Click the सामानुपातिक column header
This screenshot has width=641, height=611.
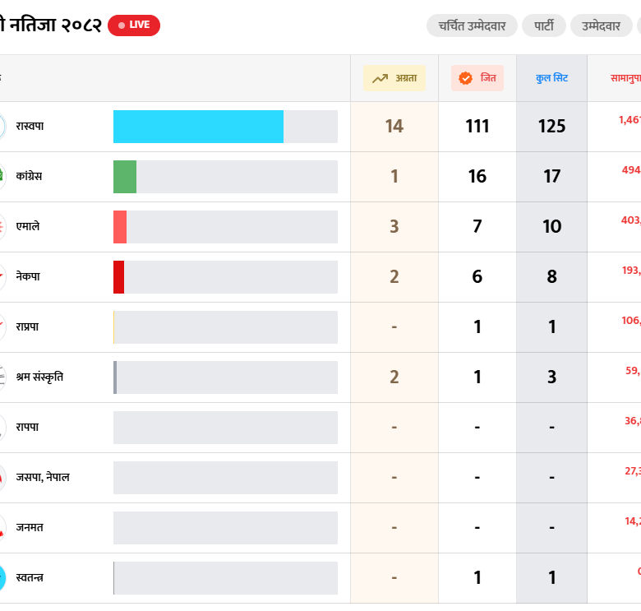tap(625, 79)
